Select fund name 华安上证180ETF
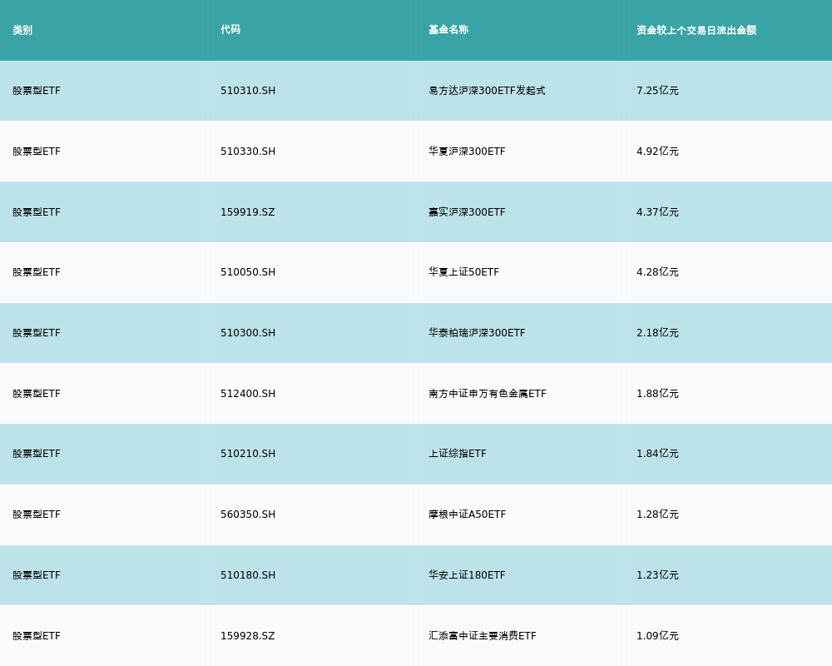 pos(467,575)
